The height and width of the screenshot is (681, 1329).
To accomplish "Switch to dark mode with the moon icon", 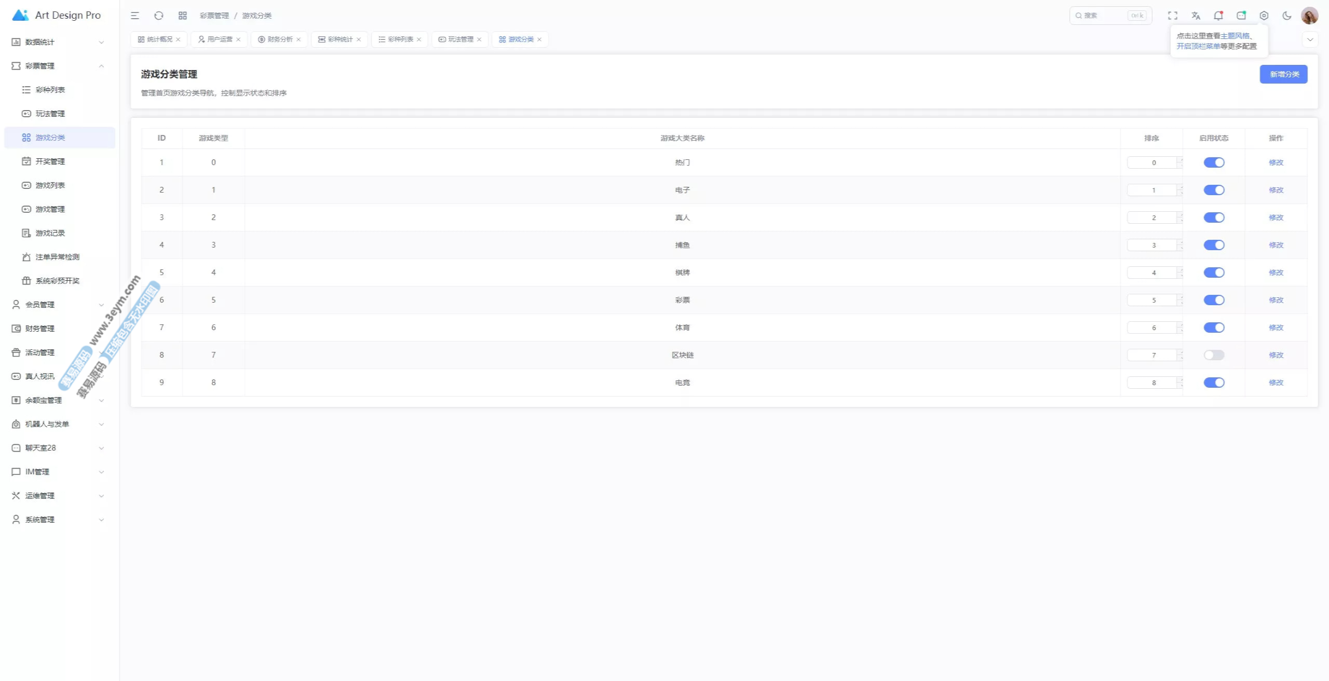I will 1287,16.
